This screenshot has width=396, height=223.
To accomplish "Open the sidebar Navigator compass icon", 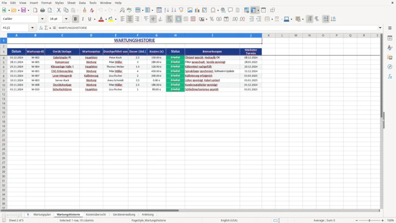I will pyautogui.click(x=390, y=67).
